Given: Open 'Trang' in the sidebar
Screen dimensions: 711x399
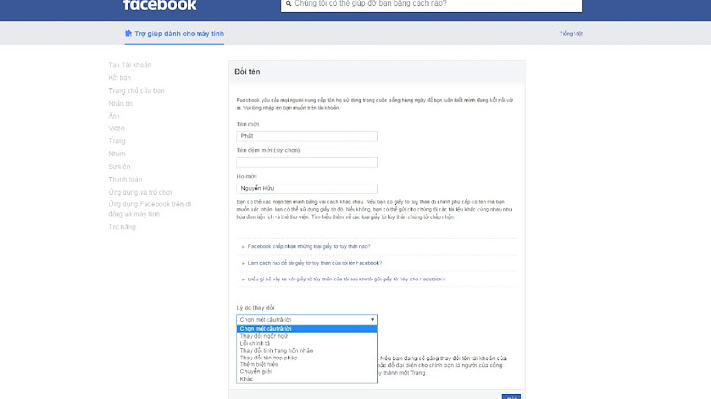Looking at the screenshot, I should coord(117,141).
